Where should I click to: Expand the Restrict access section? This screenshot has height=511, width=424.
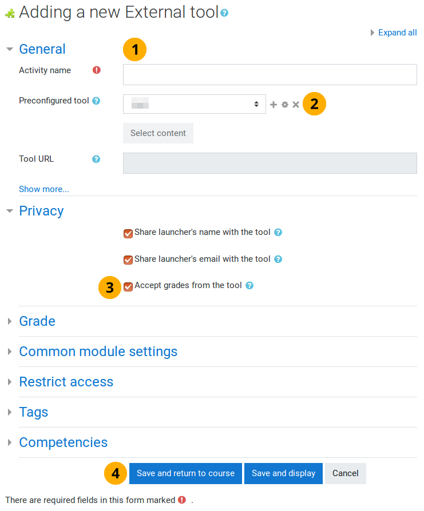(x=66, y=382)
